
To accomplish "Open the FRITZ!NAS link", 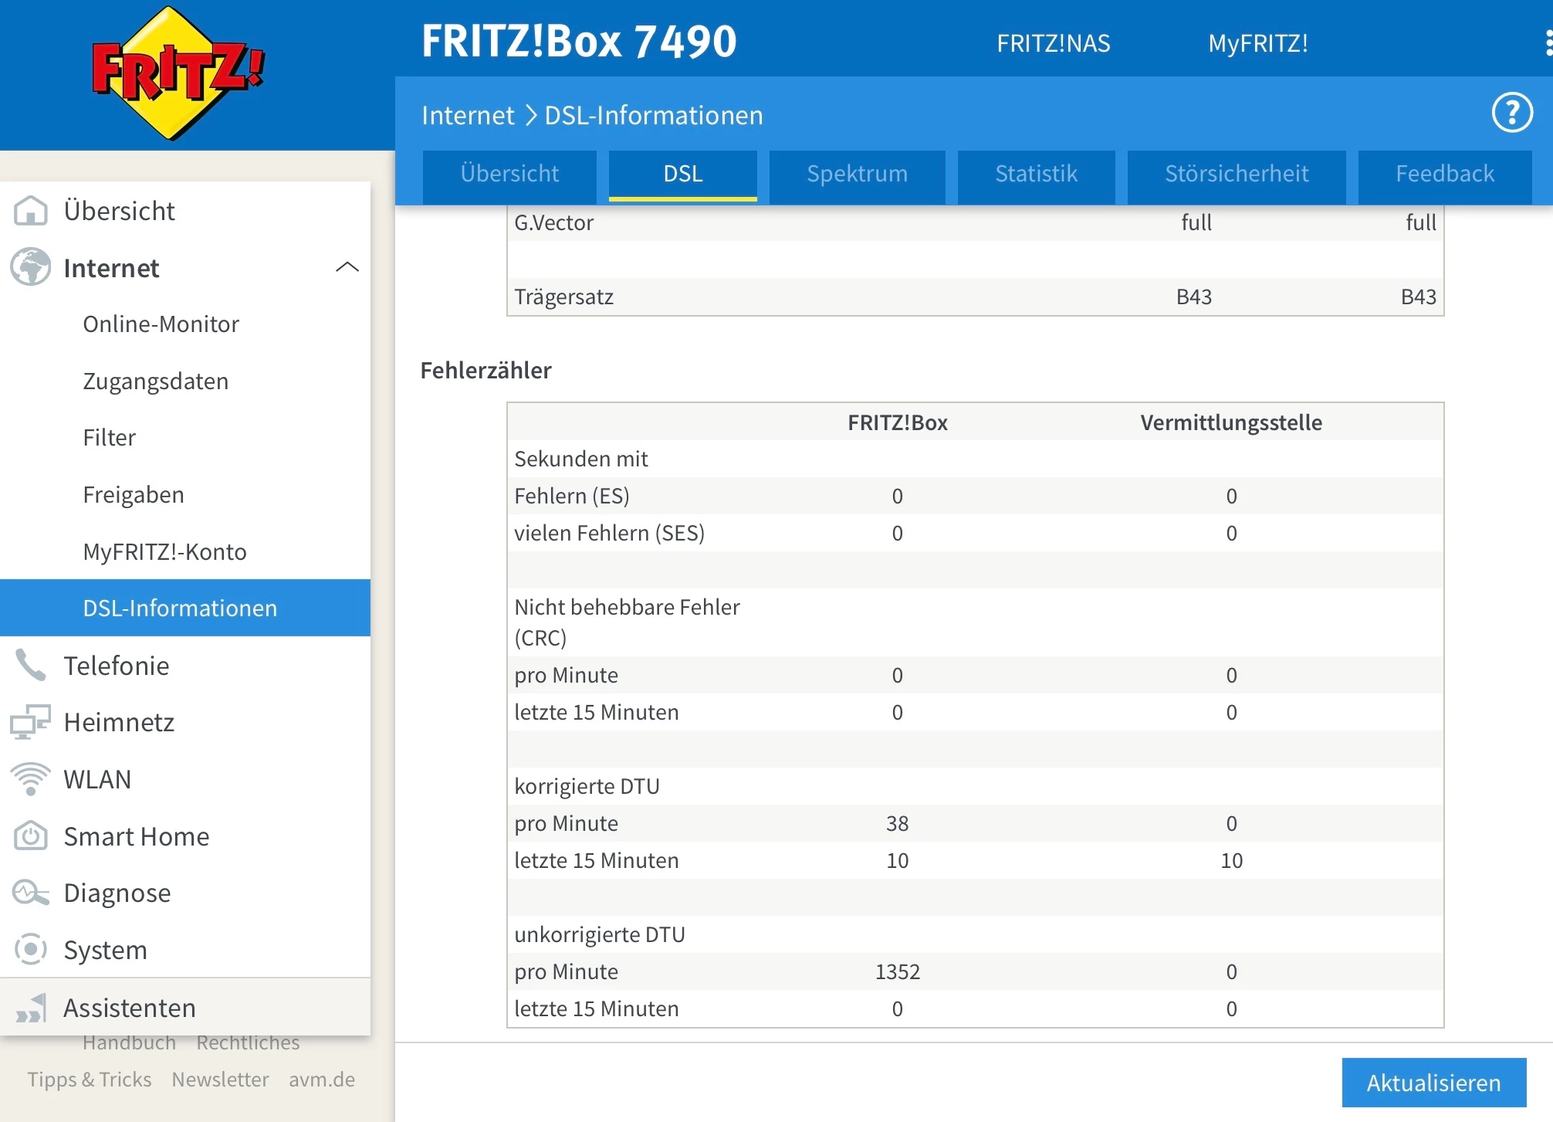I will (1053, 43).
